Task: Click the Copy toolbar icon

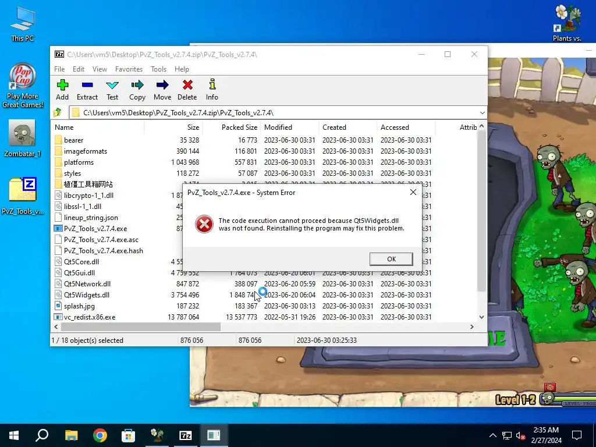Action: 137,90
